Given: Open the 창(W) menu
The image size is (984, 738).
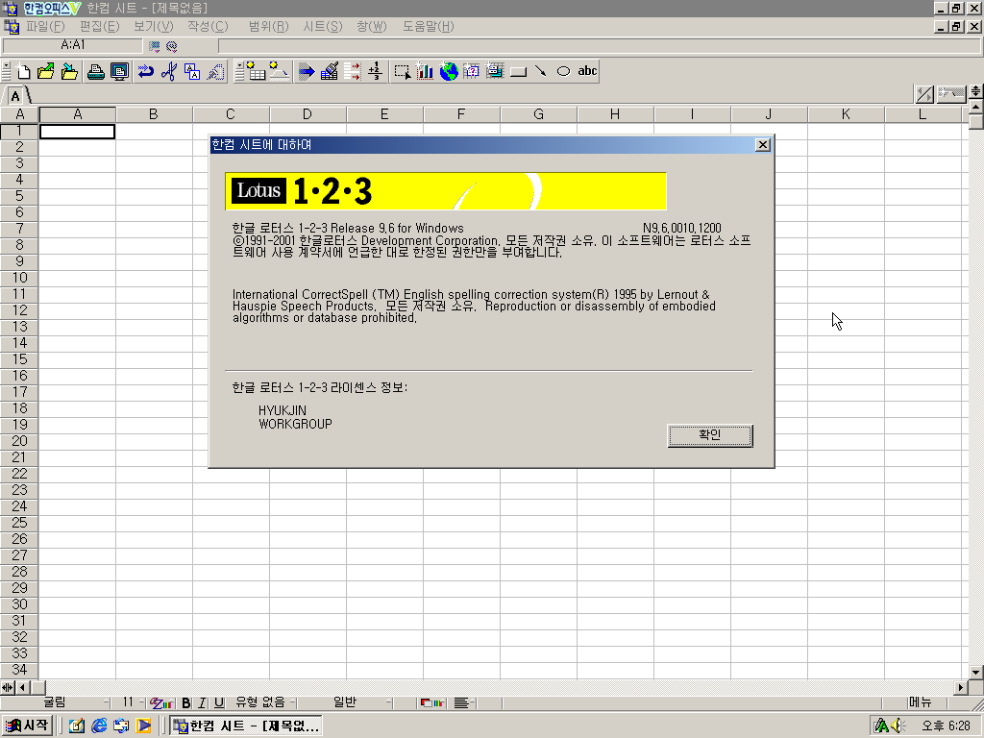Looking at the screenshot, I should [372, 26].
